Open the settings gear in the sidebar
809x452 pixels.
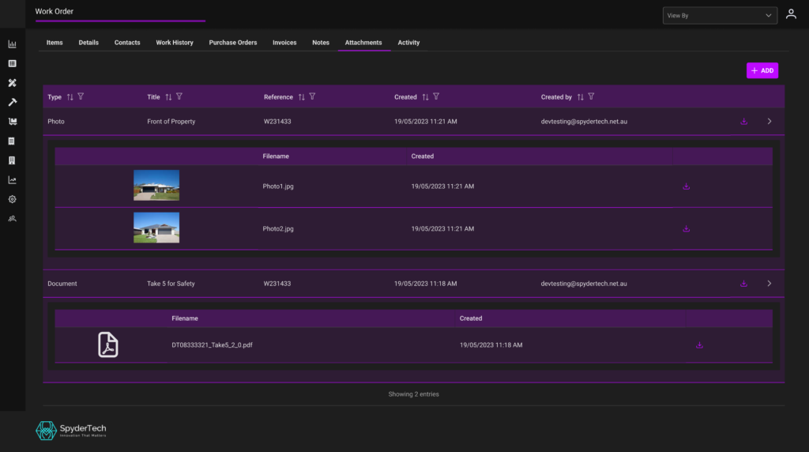[12, 199]
